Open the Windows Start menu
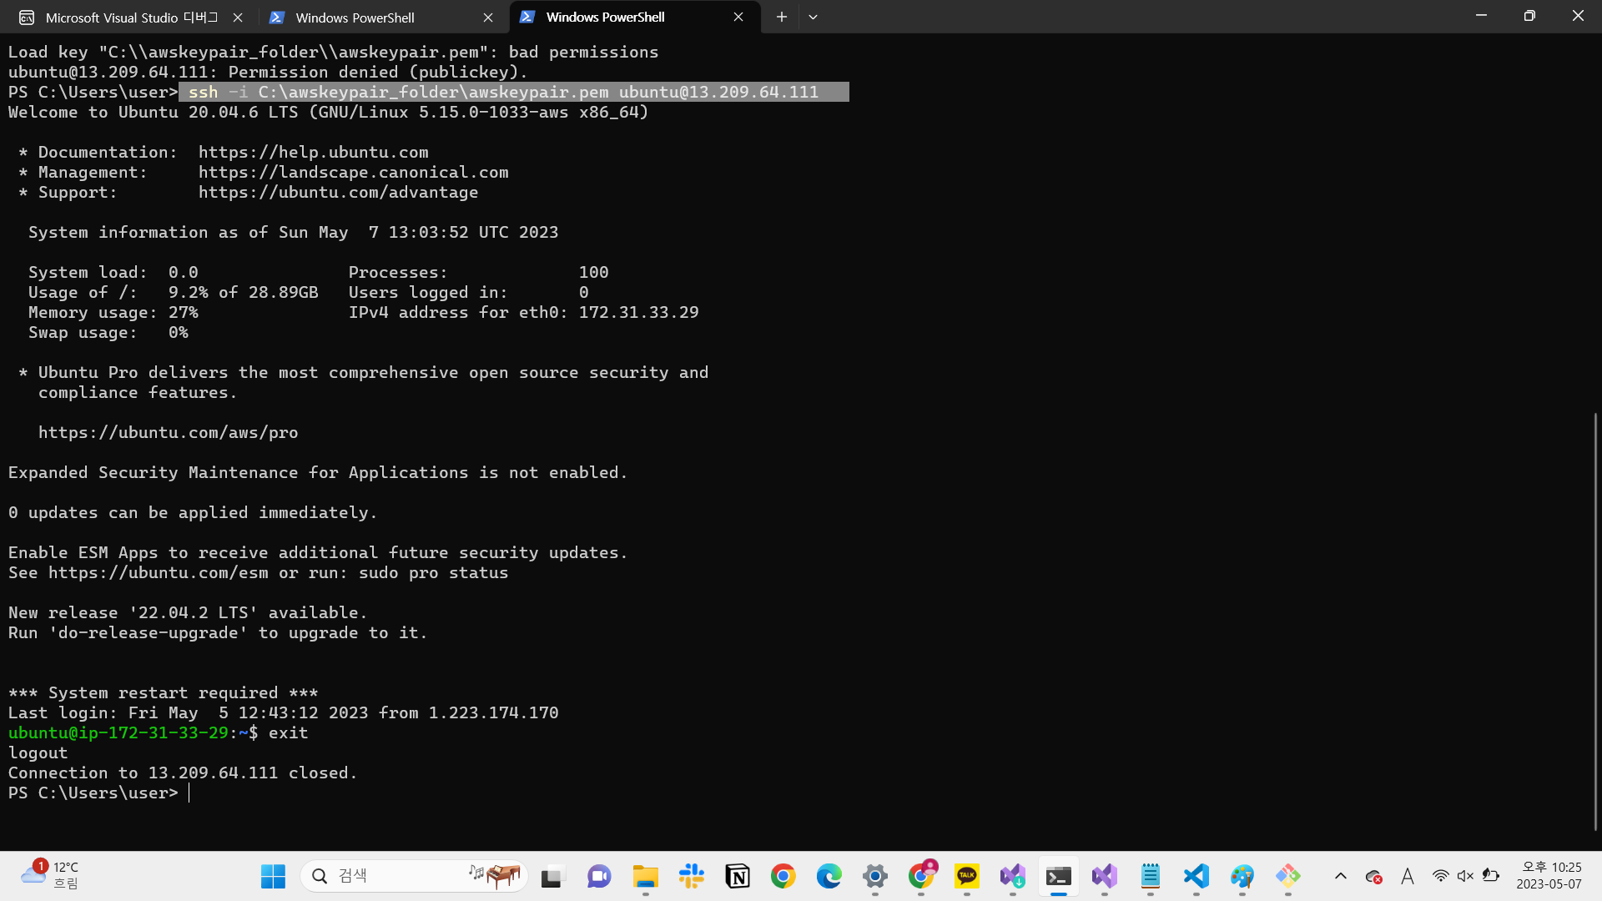This screenshot has height=901, width=1602. [273, 876]
